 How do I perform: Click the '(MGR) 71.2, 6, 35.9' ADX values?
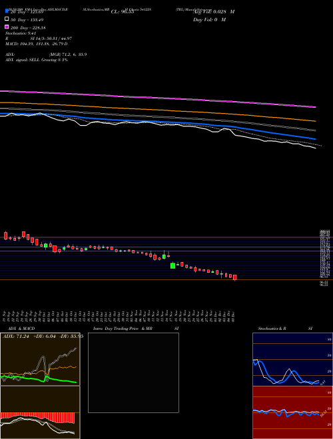[68, 55]
